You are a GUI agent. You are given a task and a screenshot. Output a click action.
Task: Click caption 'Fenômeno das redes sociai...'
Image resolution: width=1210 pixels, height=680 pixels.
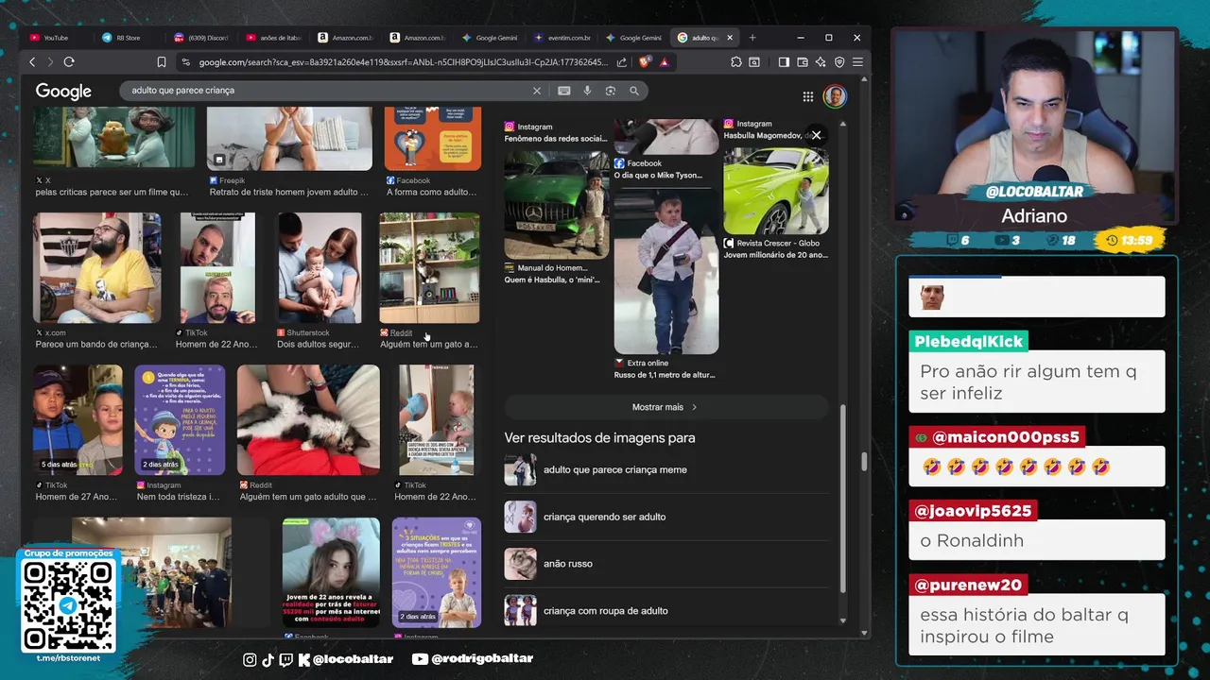[556, 139]
